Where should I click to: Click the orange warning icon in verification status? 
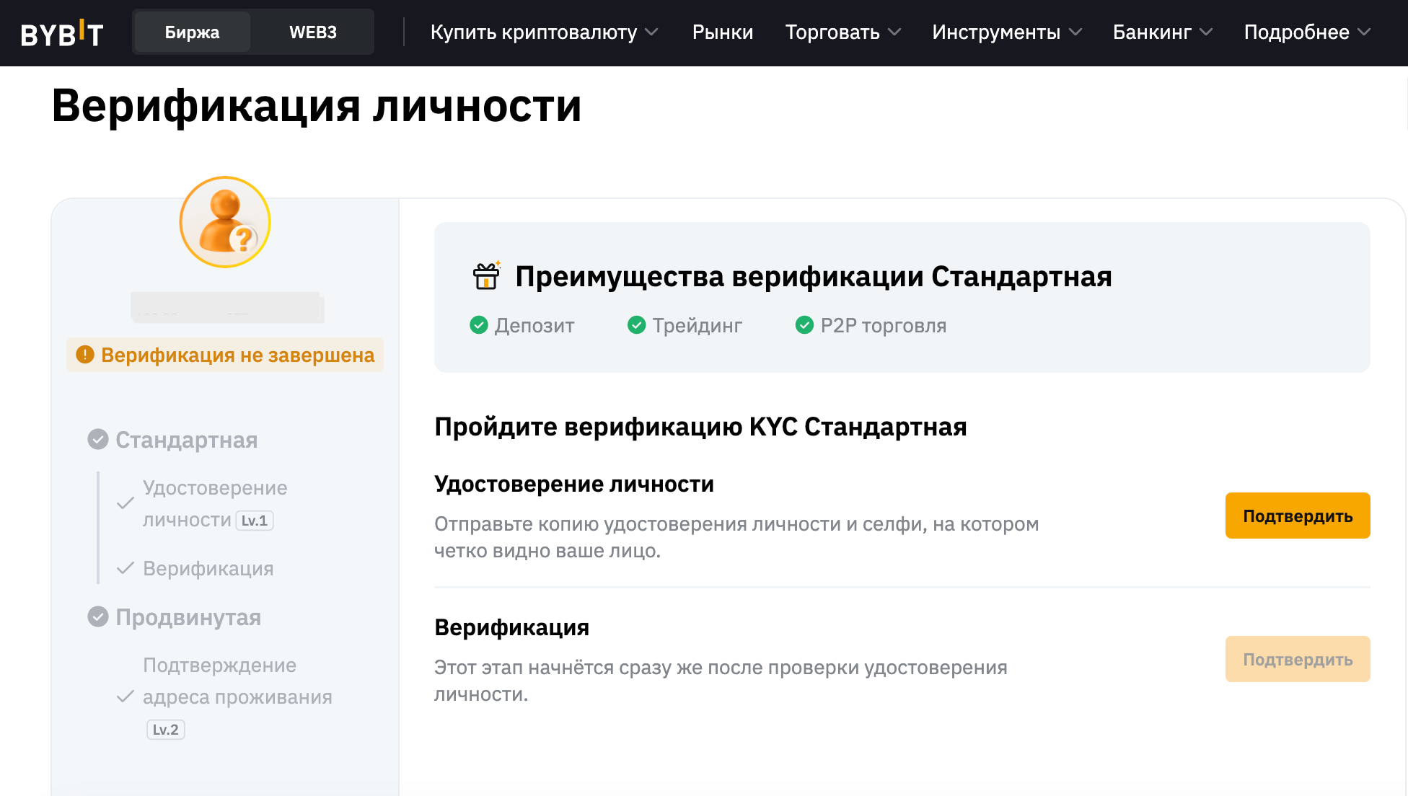click(85, 355)
